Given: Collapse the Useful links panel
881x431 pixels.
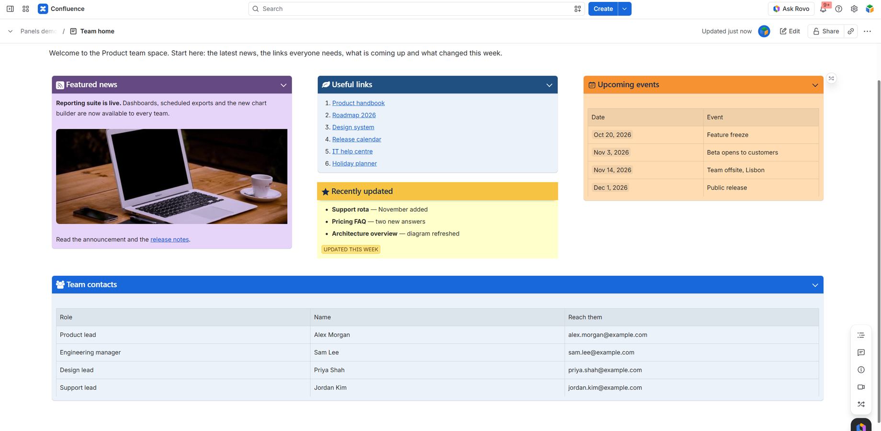Looking at the screenshot, I should pyautogui.click(x=549, y=85).
